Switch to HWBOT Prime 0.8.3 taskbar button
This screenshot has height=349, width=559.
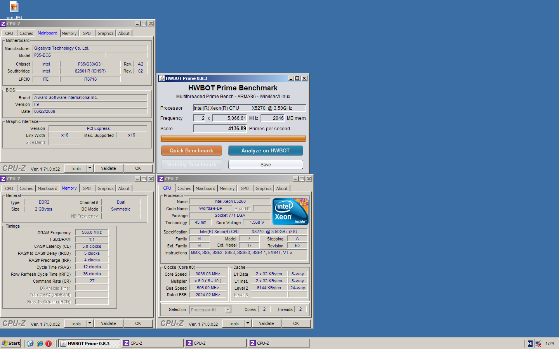[89, 343]
